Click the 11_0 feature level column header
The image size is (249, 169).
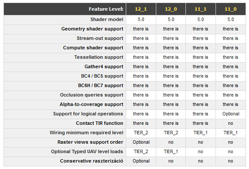pos(231,9)
